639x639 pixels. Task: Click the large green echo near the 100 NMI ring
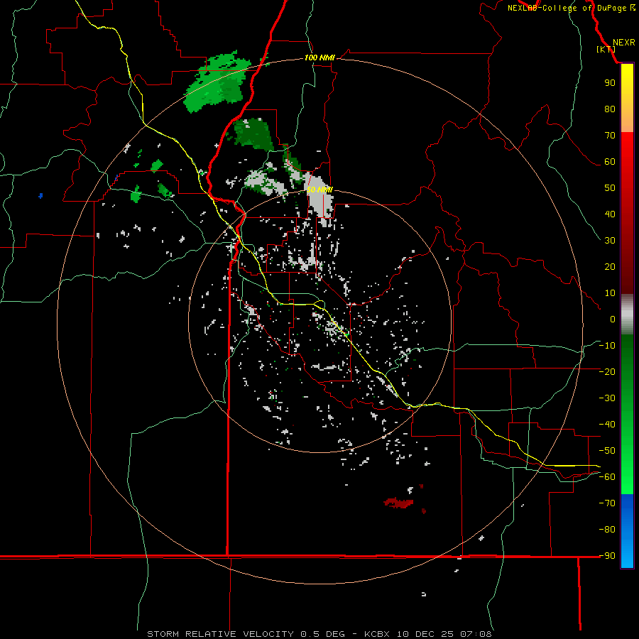(x=217, y=82)
